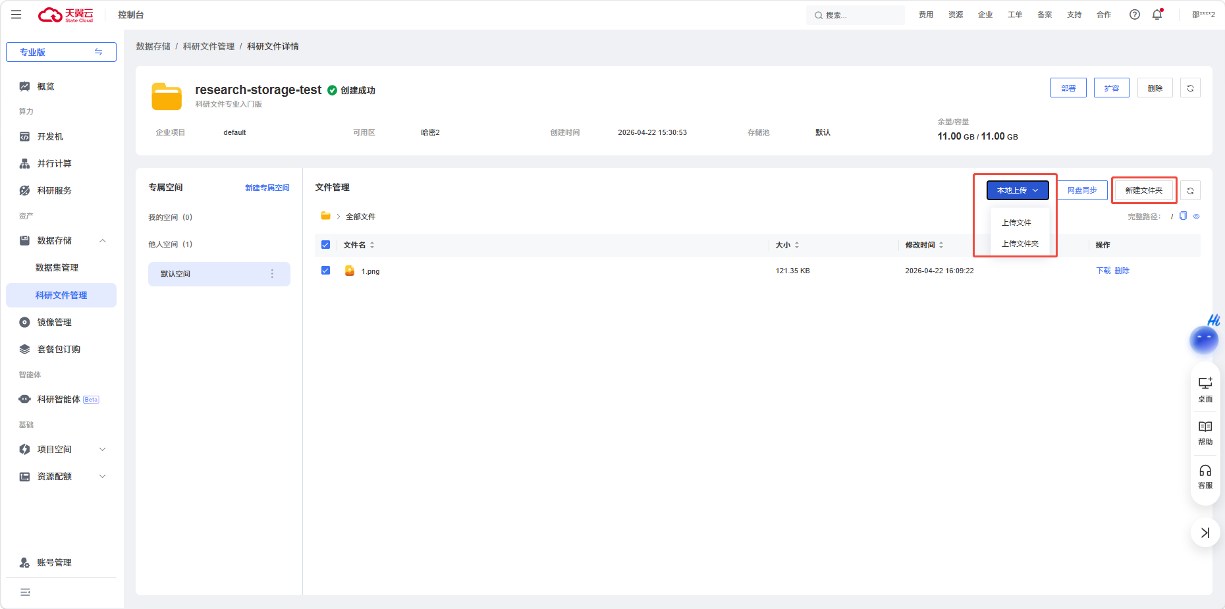The image size is (1225, 609).
Task: Click the 概览 overview icon
Action: click(24, 86)
